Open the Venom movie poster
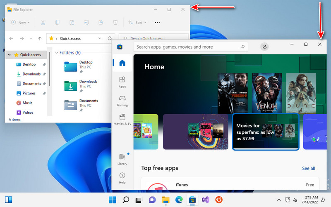This screenshot has height=207, width=331. [267, 93]
